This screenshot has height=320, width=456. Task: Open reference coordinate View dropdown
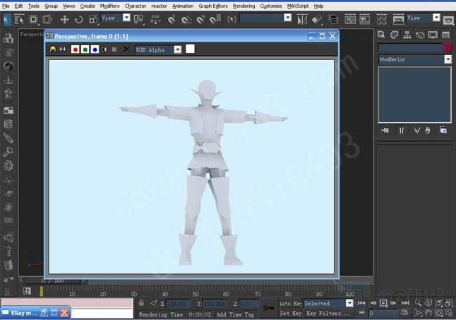coord(126,18)
